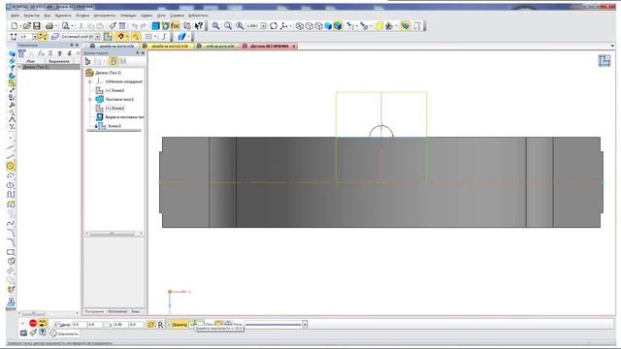Click the sketch mode icon on the current-state toolbar

click(108, 37)
